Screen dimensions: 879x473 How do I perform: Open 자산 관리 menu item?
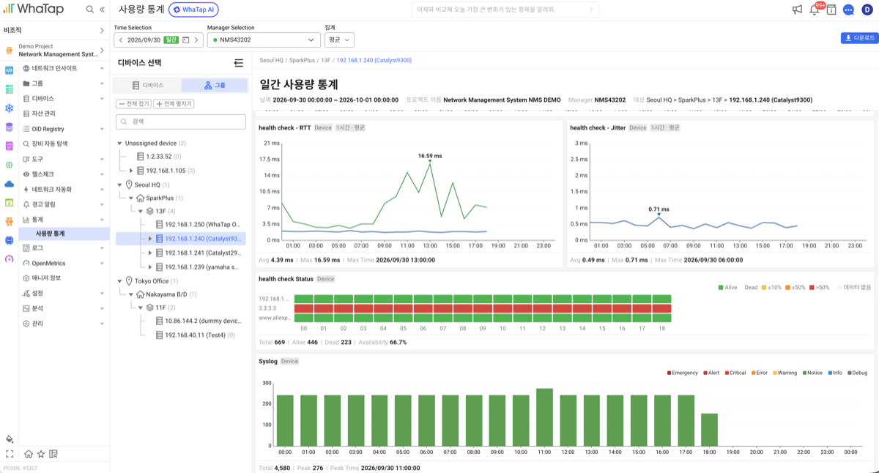[63, 113]
